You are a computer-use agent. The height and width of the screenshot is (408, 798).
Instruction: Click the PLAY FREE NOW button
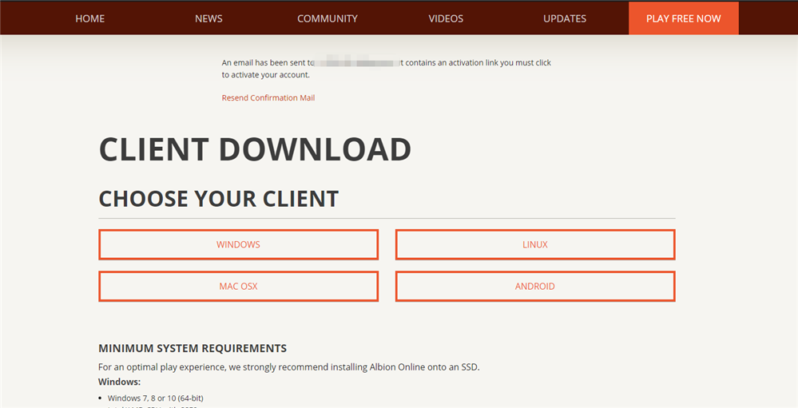[684, 18]
